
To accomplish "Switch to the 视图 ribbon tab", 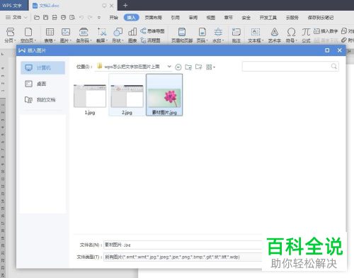I will tap(211, 18).
